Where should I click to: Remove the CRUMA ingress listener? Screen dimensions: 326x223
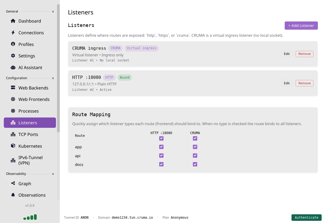click(x=304, y=54)
